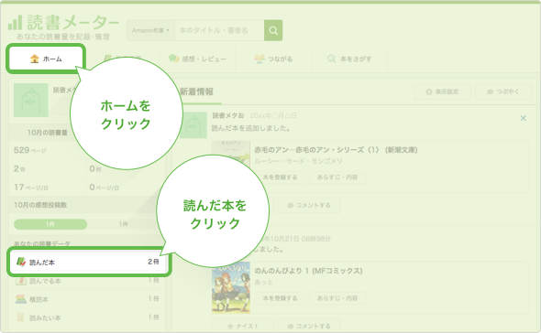The width and height of the screenshot is (541, 333).
Task: Click the gear icon in 表示設定
Action: click(429, 91)
